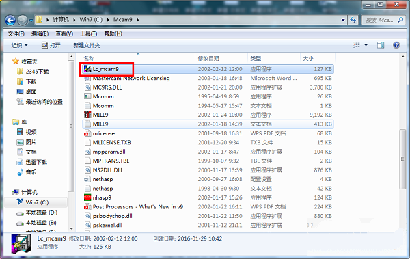Click the file list vertical scrollbar
This screenshot has height=259, width=410.
click(x=402, y=159)
